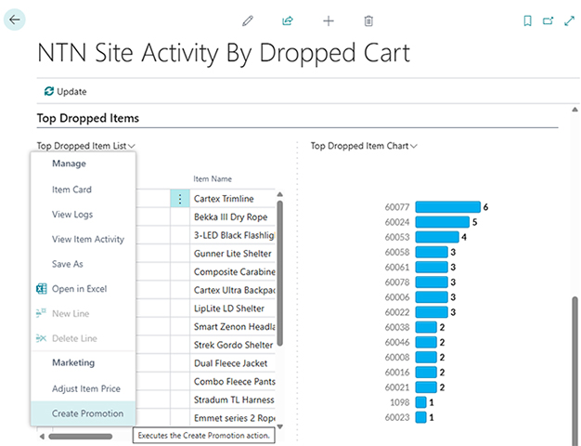This screenshot has height=446, width=581.
Task: Click the back arrow button
Action: pyautogui.click(x=15, y=20)
